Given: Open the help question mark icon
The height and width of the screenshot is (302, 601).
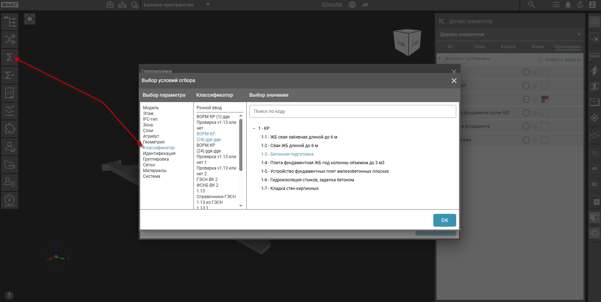Looking at the screenshot, I should (9, 296).
